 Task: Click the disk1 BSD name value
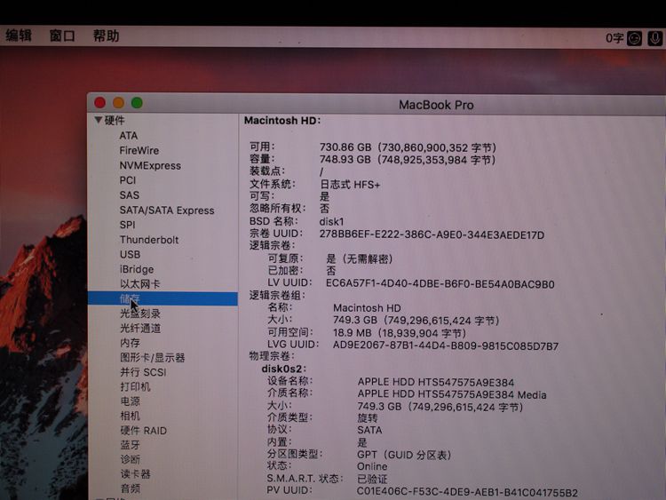331,222
